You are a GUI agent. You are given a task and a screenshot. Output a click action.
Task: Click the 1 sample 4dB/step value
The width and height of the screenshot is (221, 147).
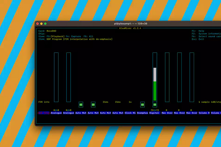210,102
